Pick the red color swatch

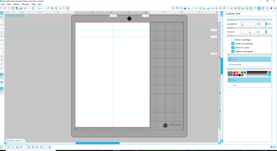234,72
